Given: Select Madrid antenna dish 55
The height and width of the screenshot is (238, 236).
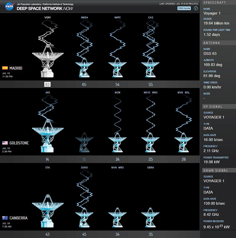Looking at the screenshot, I should [150, 68].
